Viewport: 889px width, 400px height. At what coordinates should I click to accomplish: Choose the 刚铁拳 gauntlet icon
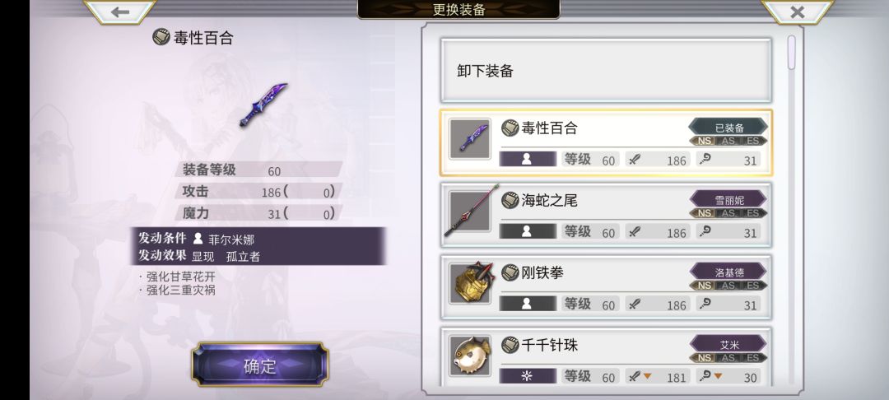[x=470, y=283]
